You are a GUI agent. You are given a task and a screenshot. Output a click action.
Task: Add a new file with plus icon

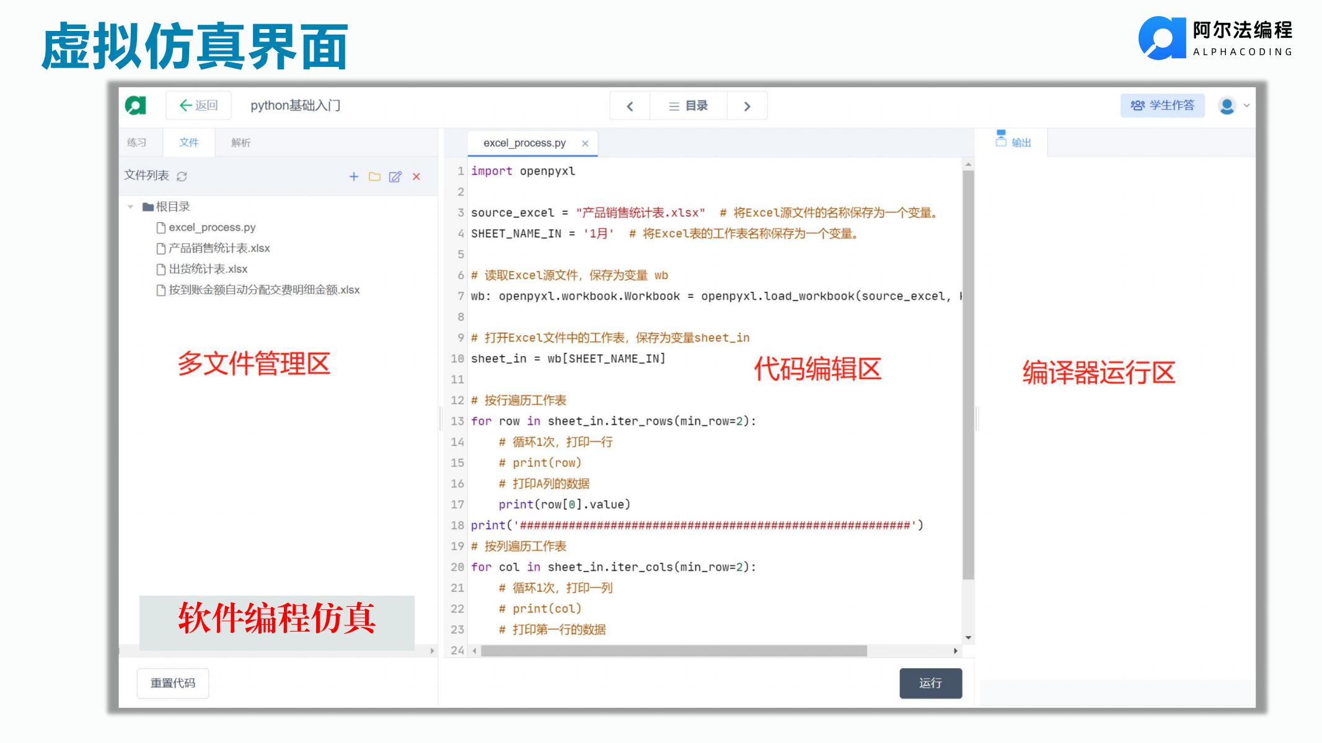pos(354,176)
